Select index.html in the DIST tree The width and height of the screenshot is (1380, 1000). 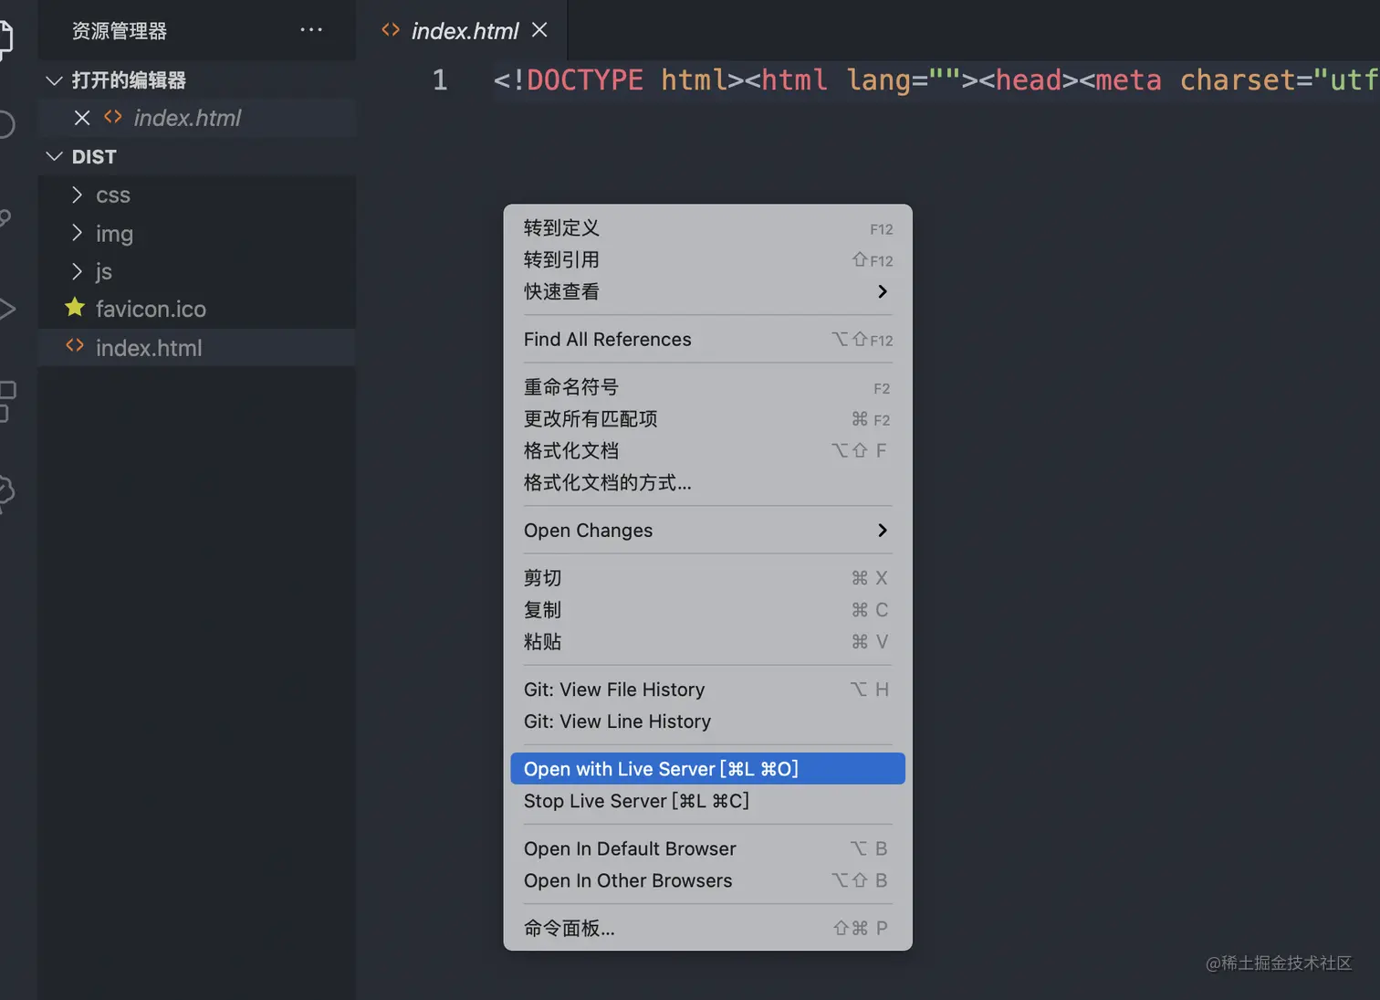(197, 347)
